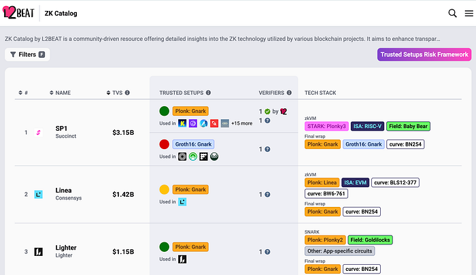476x275 pixels.
Task: Open the Filters dropdown
Action: 27,54
